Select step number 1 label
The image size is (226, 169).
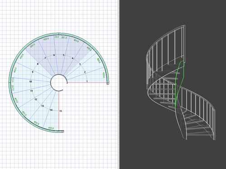pyautogui.click(x=87, y=81)
